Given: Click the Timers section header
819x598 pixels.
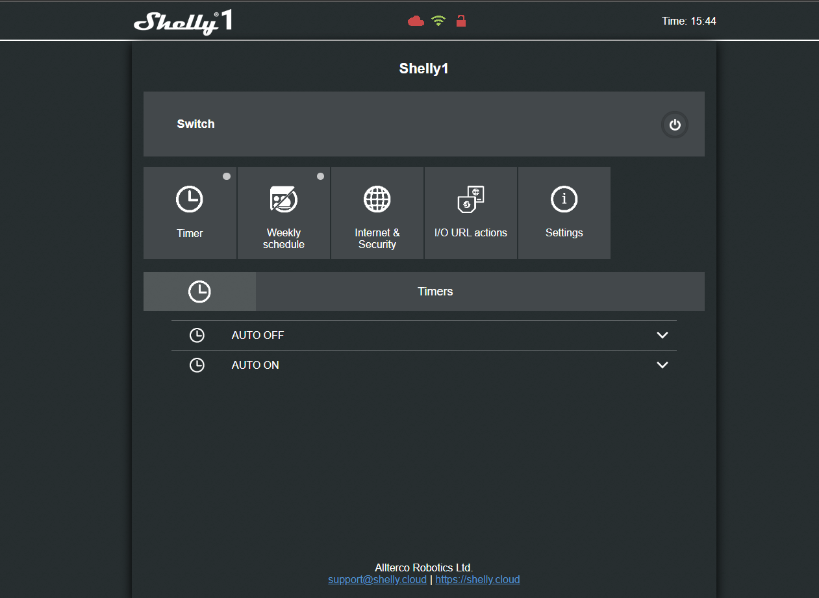Looking at the screenshot, I should point(435,292).
